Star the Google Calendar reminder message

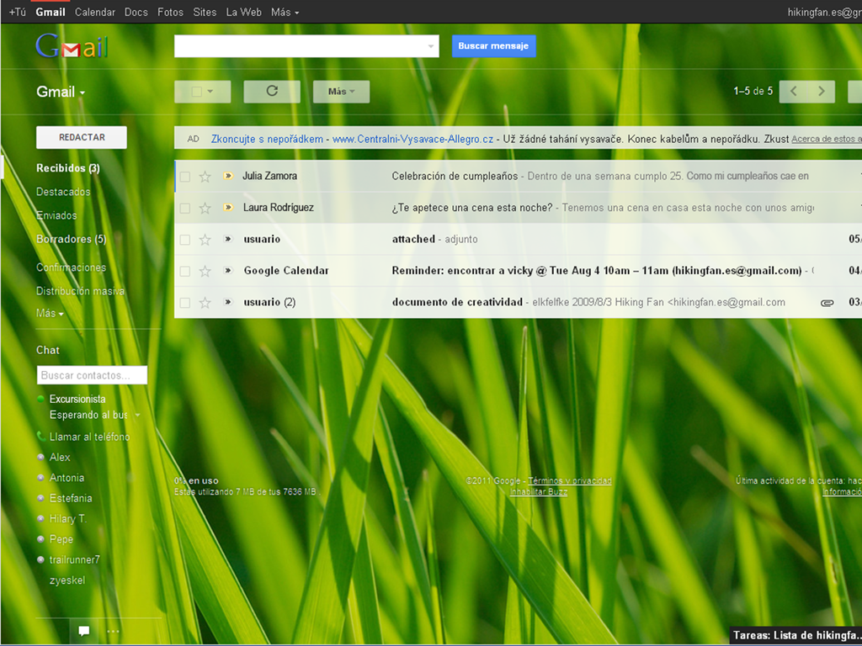coord(205,271)
